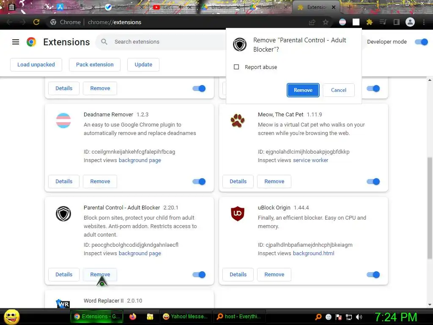Confirm removal with the blue Remove button
The width and height of the screenshot is (433, 325).
click(303, 90)
